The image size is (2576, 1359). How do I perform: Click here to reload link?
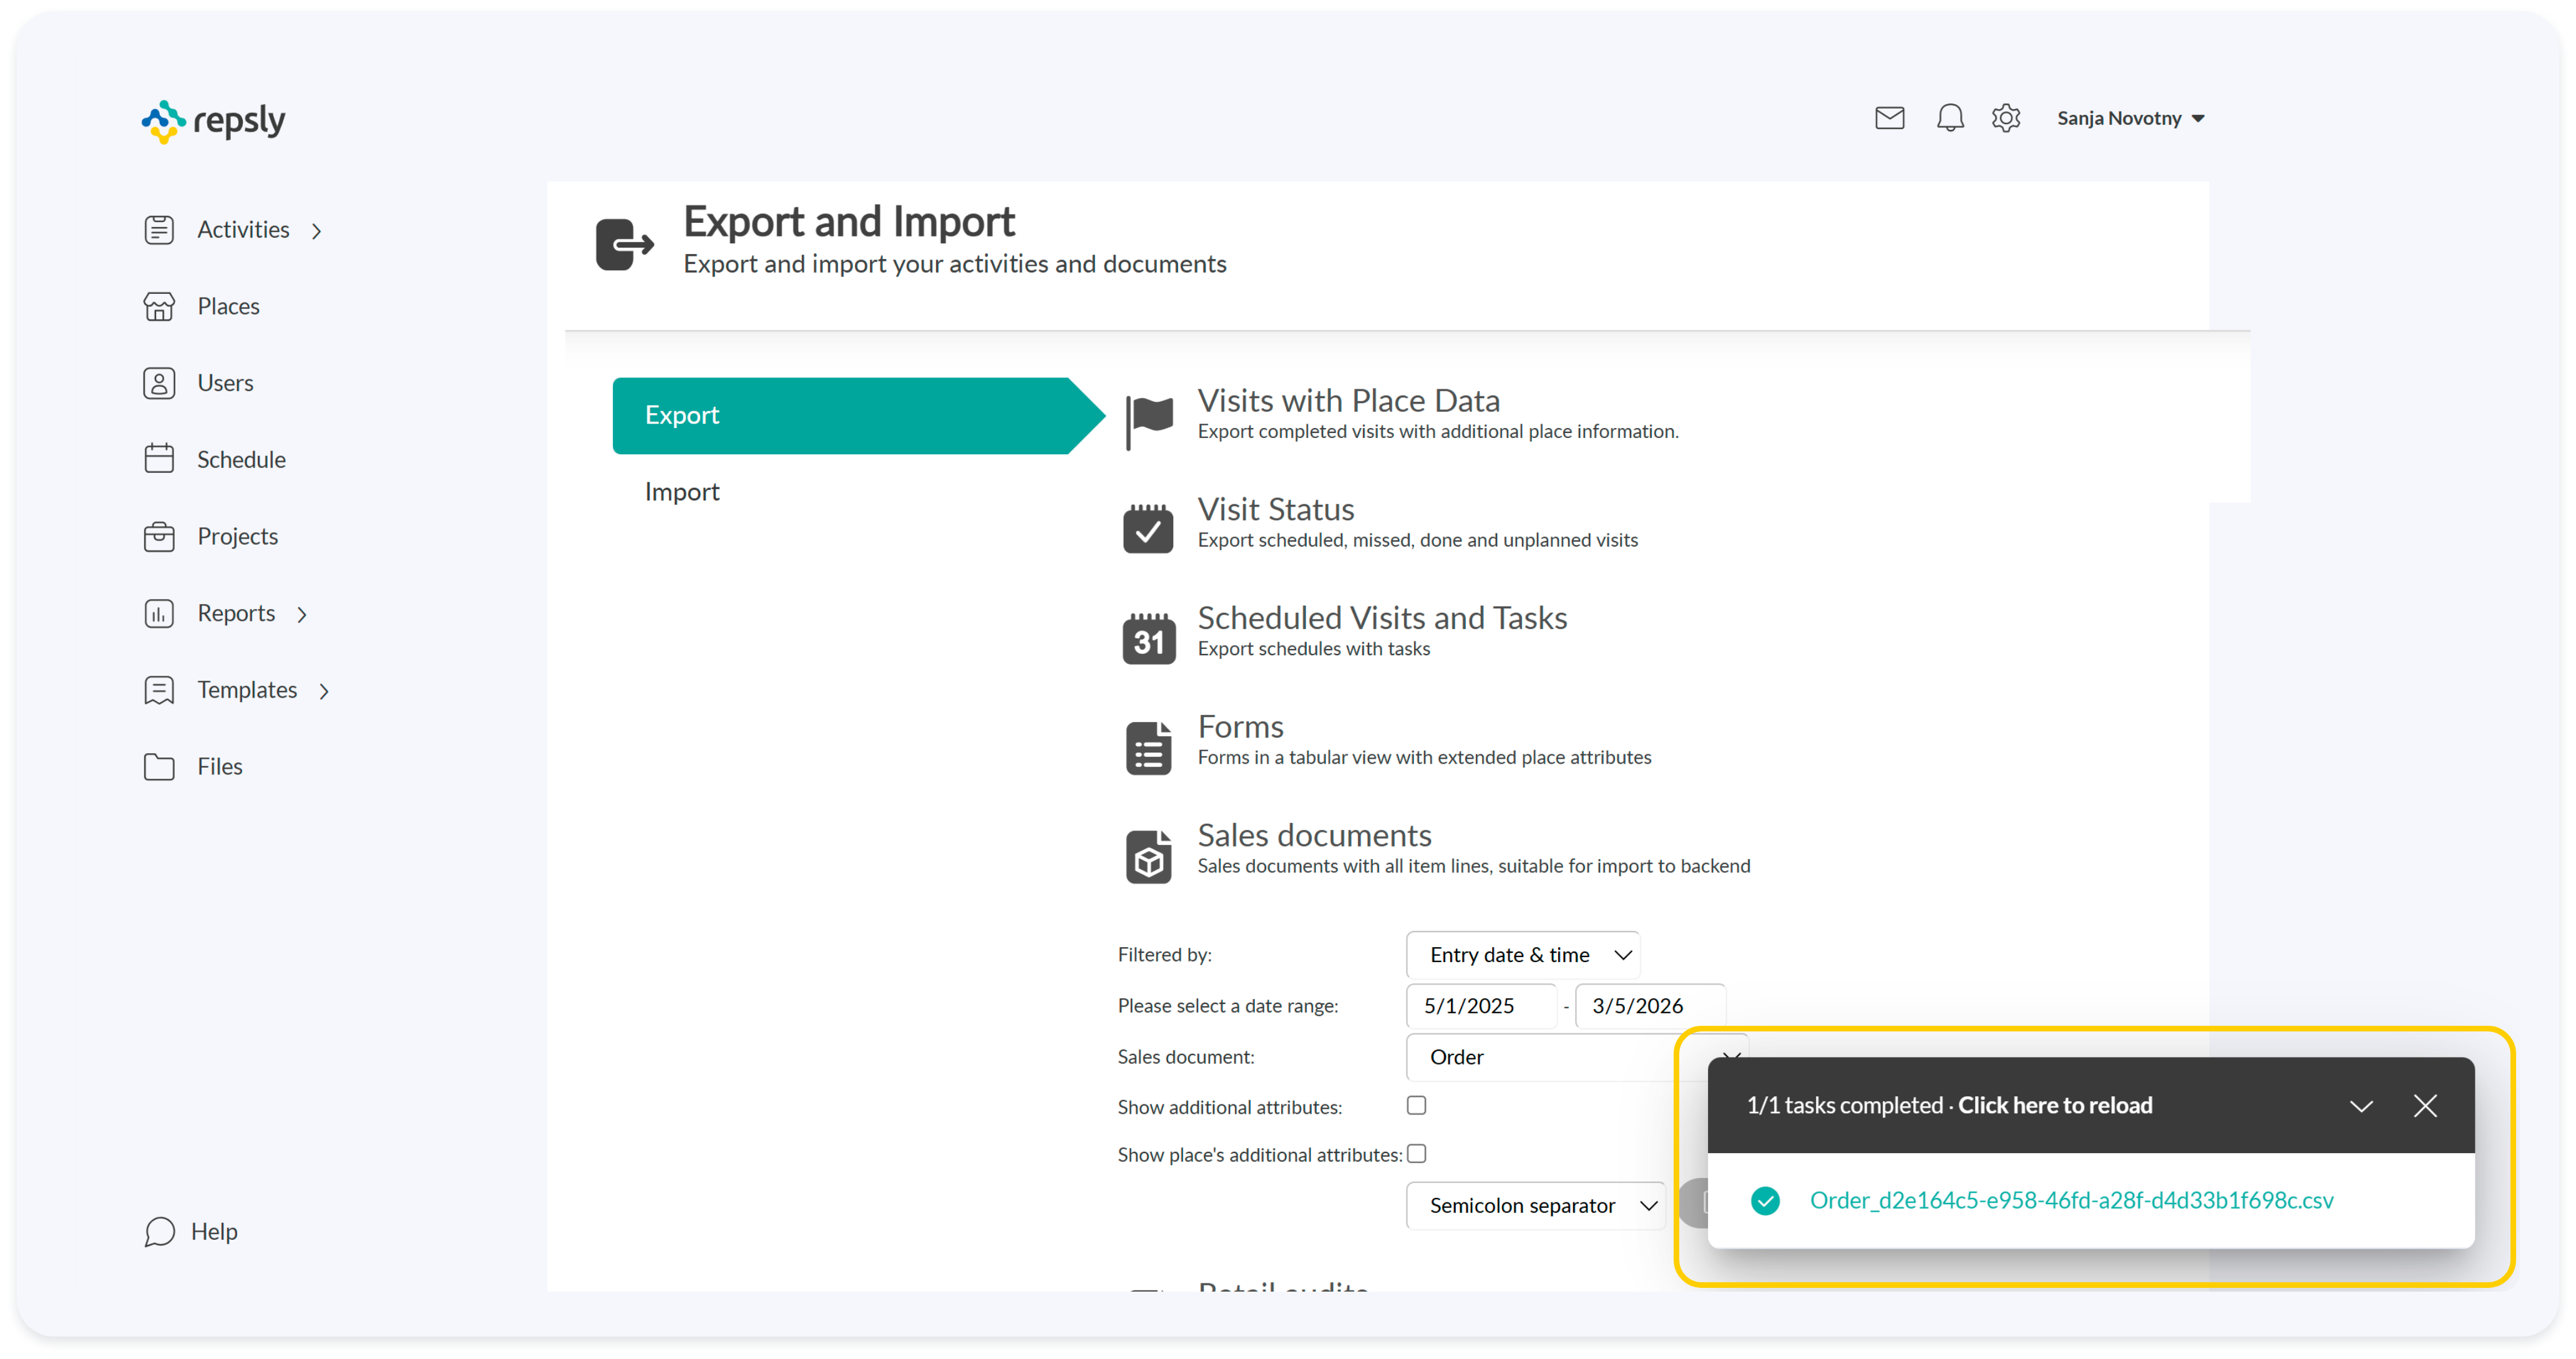click(2054, 1105)
